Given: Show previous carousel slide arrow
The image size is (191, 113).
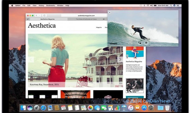Looking at the screenshot, I should (31, 59).
